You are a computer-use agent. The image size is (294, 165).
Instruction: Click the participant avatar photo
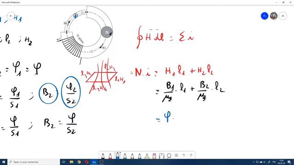[x=274, y=16]
